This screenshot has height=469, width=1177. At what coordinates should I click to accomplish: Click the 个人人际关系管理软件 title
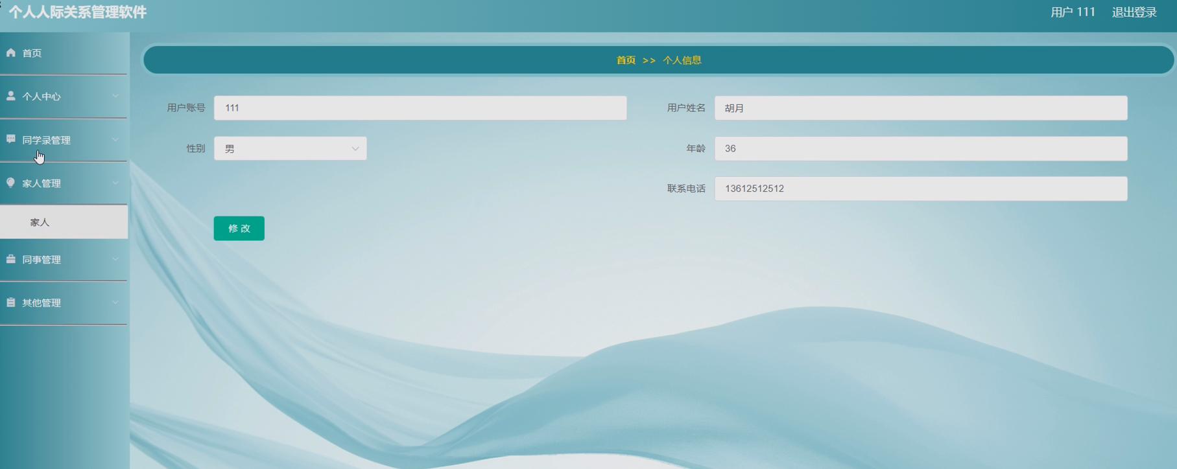tap(78, 12)
